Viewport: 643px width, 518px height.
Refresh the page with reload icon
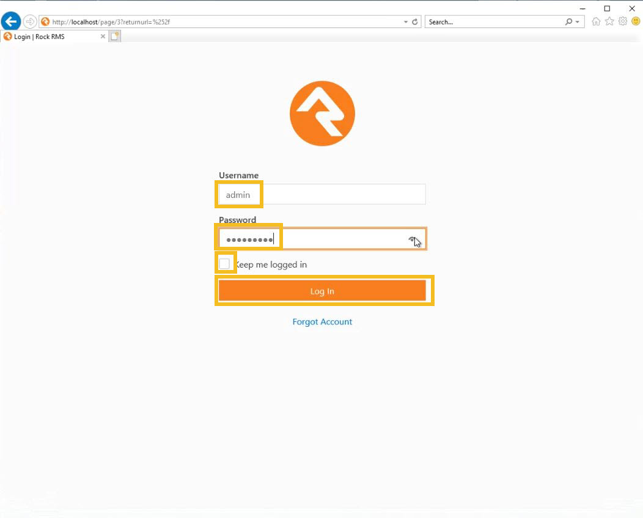tap(415, 22)
